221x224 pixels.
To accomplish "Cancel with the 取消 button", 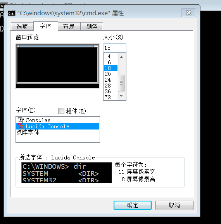I will (174, 205).
